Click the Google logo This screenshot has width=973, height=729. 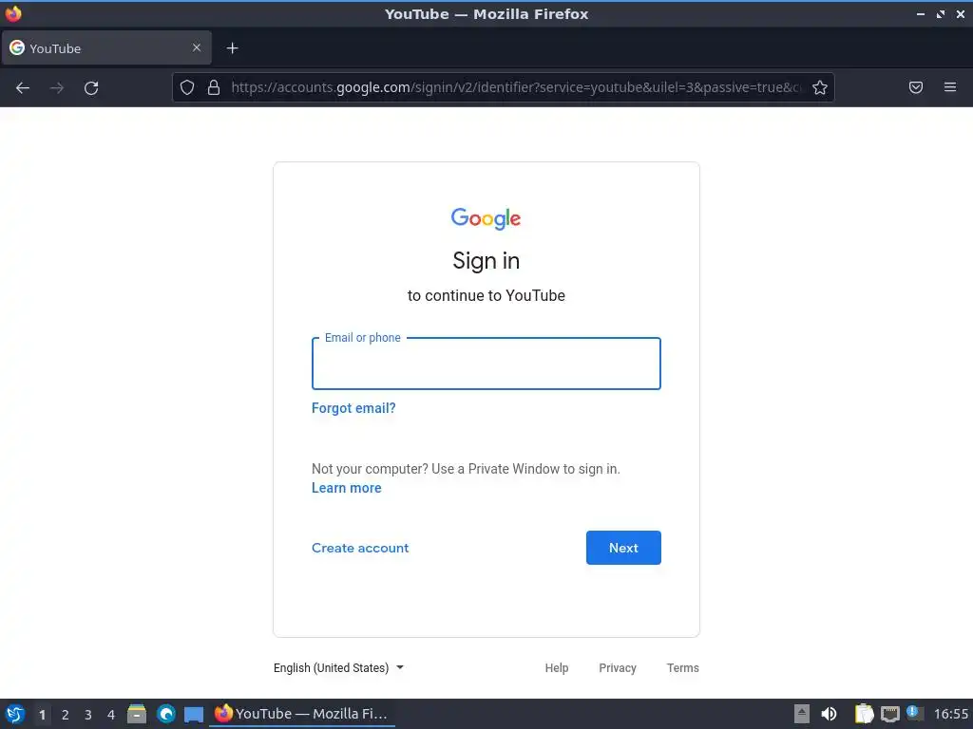[486, 218]
